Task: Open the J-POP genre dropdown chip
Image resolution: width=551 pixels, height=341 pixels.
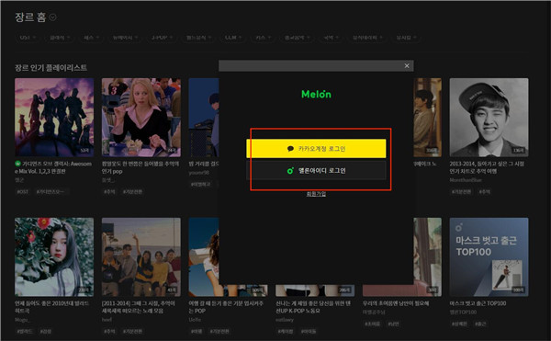Action: (162, 38)
